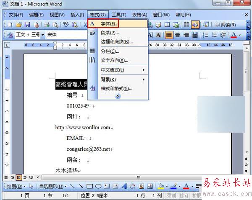Expand full Format menu chevrons
Image resolution: width=252 pixels, height=200 pixels.
118,96
